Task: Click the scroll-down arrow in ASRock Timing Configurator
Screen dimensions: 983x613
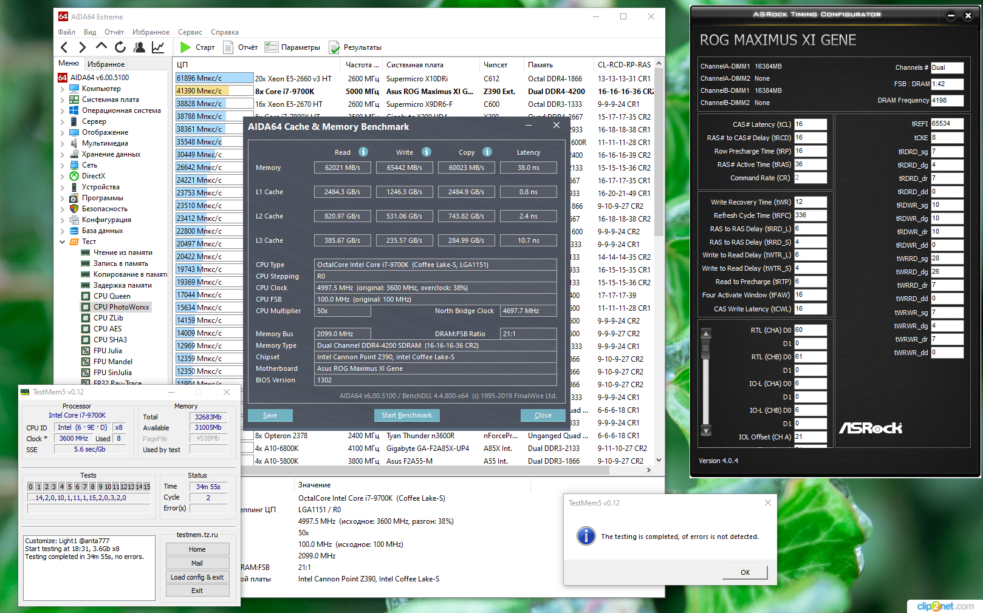Action: coord(706,430)
